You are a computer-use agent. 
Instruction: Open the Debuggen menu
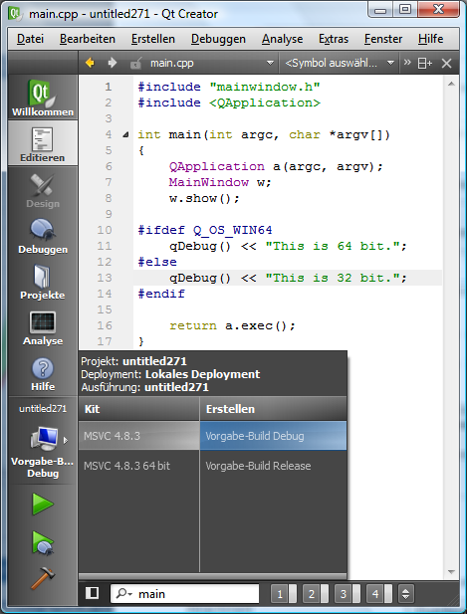pyautogui.click(x=218, y=39)
